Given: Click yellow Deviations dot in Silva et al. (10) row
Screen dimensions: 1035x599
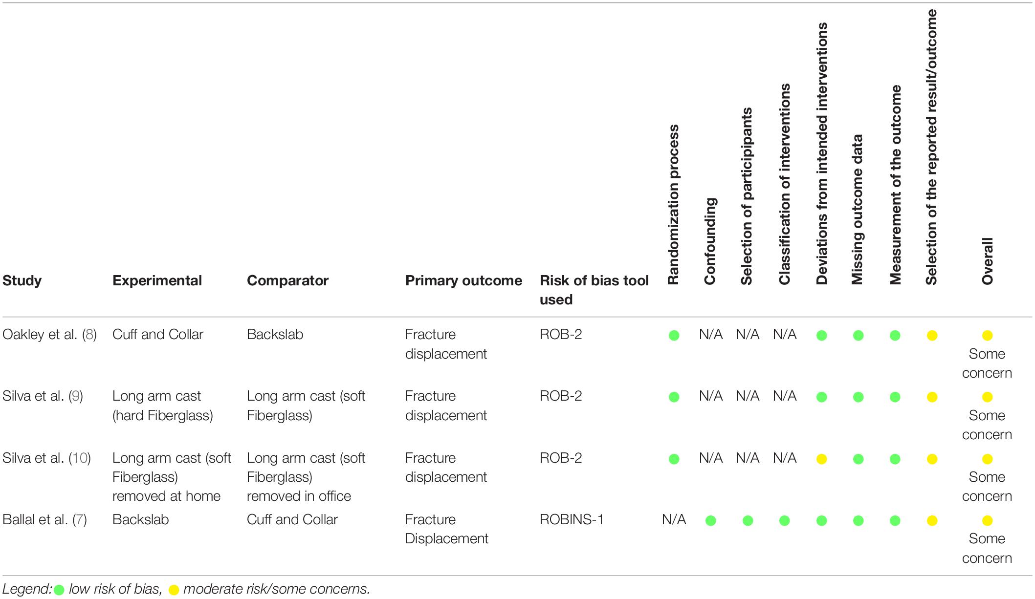Looking at the screenshot, I should point(822,459).
